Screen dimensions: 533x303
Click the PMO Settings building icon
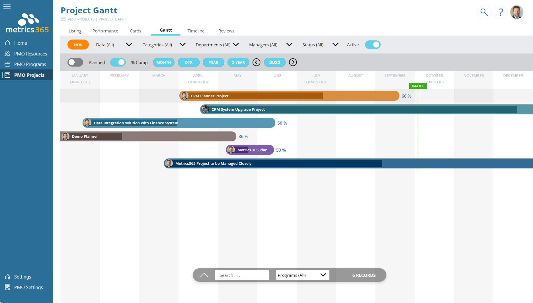[8, 287]
